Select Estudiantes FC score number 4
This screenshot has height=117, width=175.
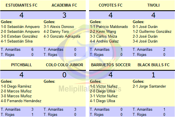tap(21, 15)
